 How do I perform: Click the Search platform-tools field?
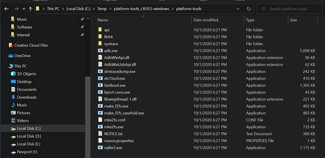click(x=290, y=9)
